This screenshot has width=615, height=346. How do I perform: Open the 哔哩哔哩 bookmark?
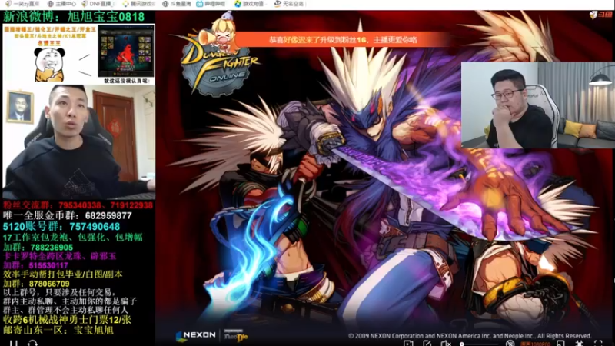[x=211, y=4]
